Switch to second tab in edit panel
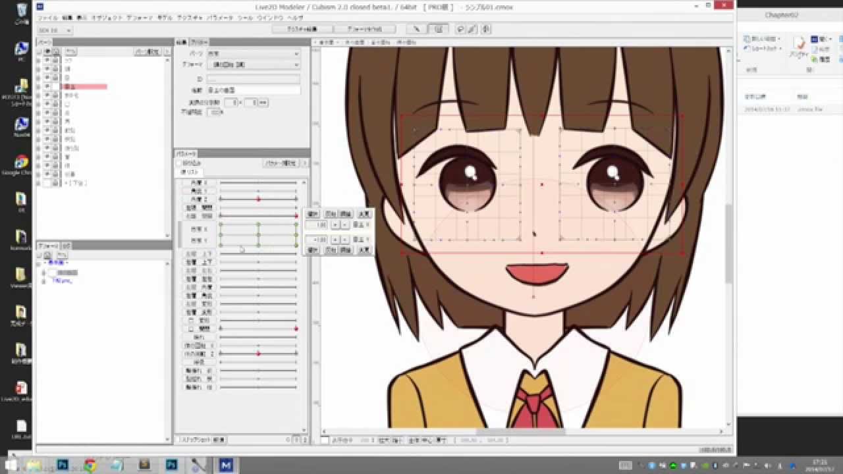843x474 pixels. 200,42
